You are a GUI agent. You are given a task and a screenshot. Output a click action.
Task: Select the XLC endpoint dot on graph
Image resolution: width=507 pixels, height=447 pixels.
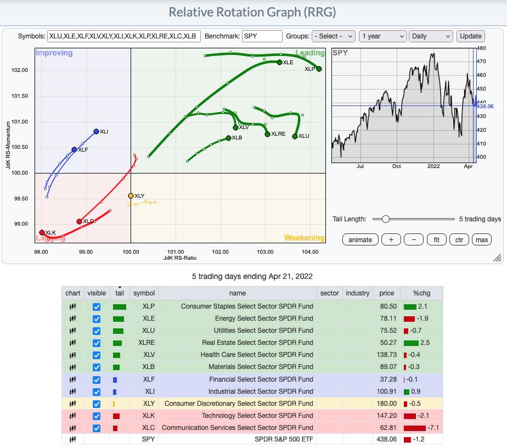click(79, 221)
